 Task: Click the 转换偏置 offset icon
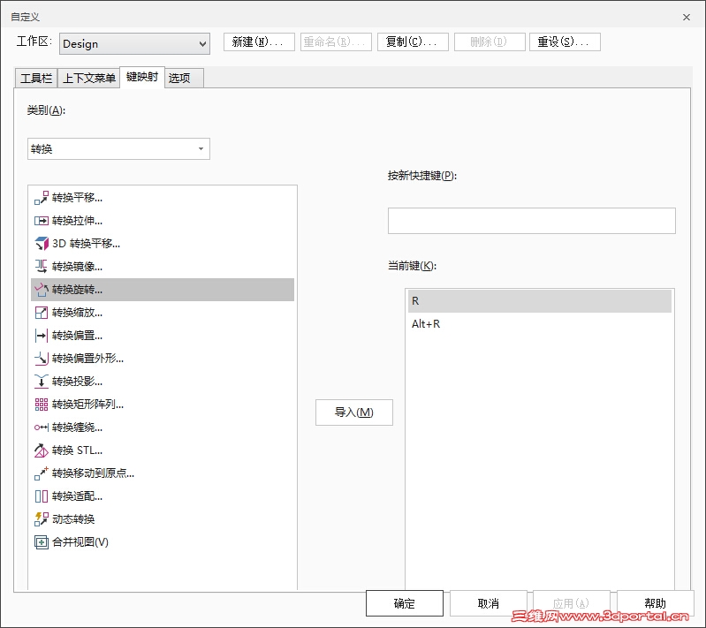[x=41, y=336]
